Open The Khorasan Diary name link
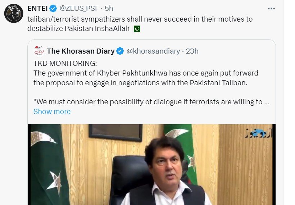The height and width of the screenshot is (205, 295). click(x=81, y=51)
